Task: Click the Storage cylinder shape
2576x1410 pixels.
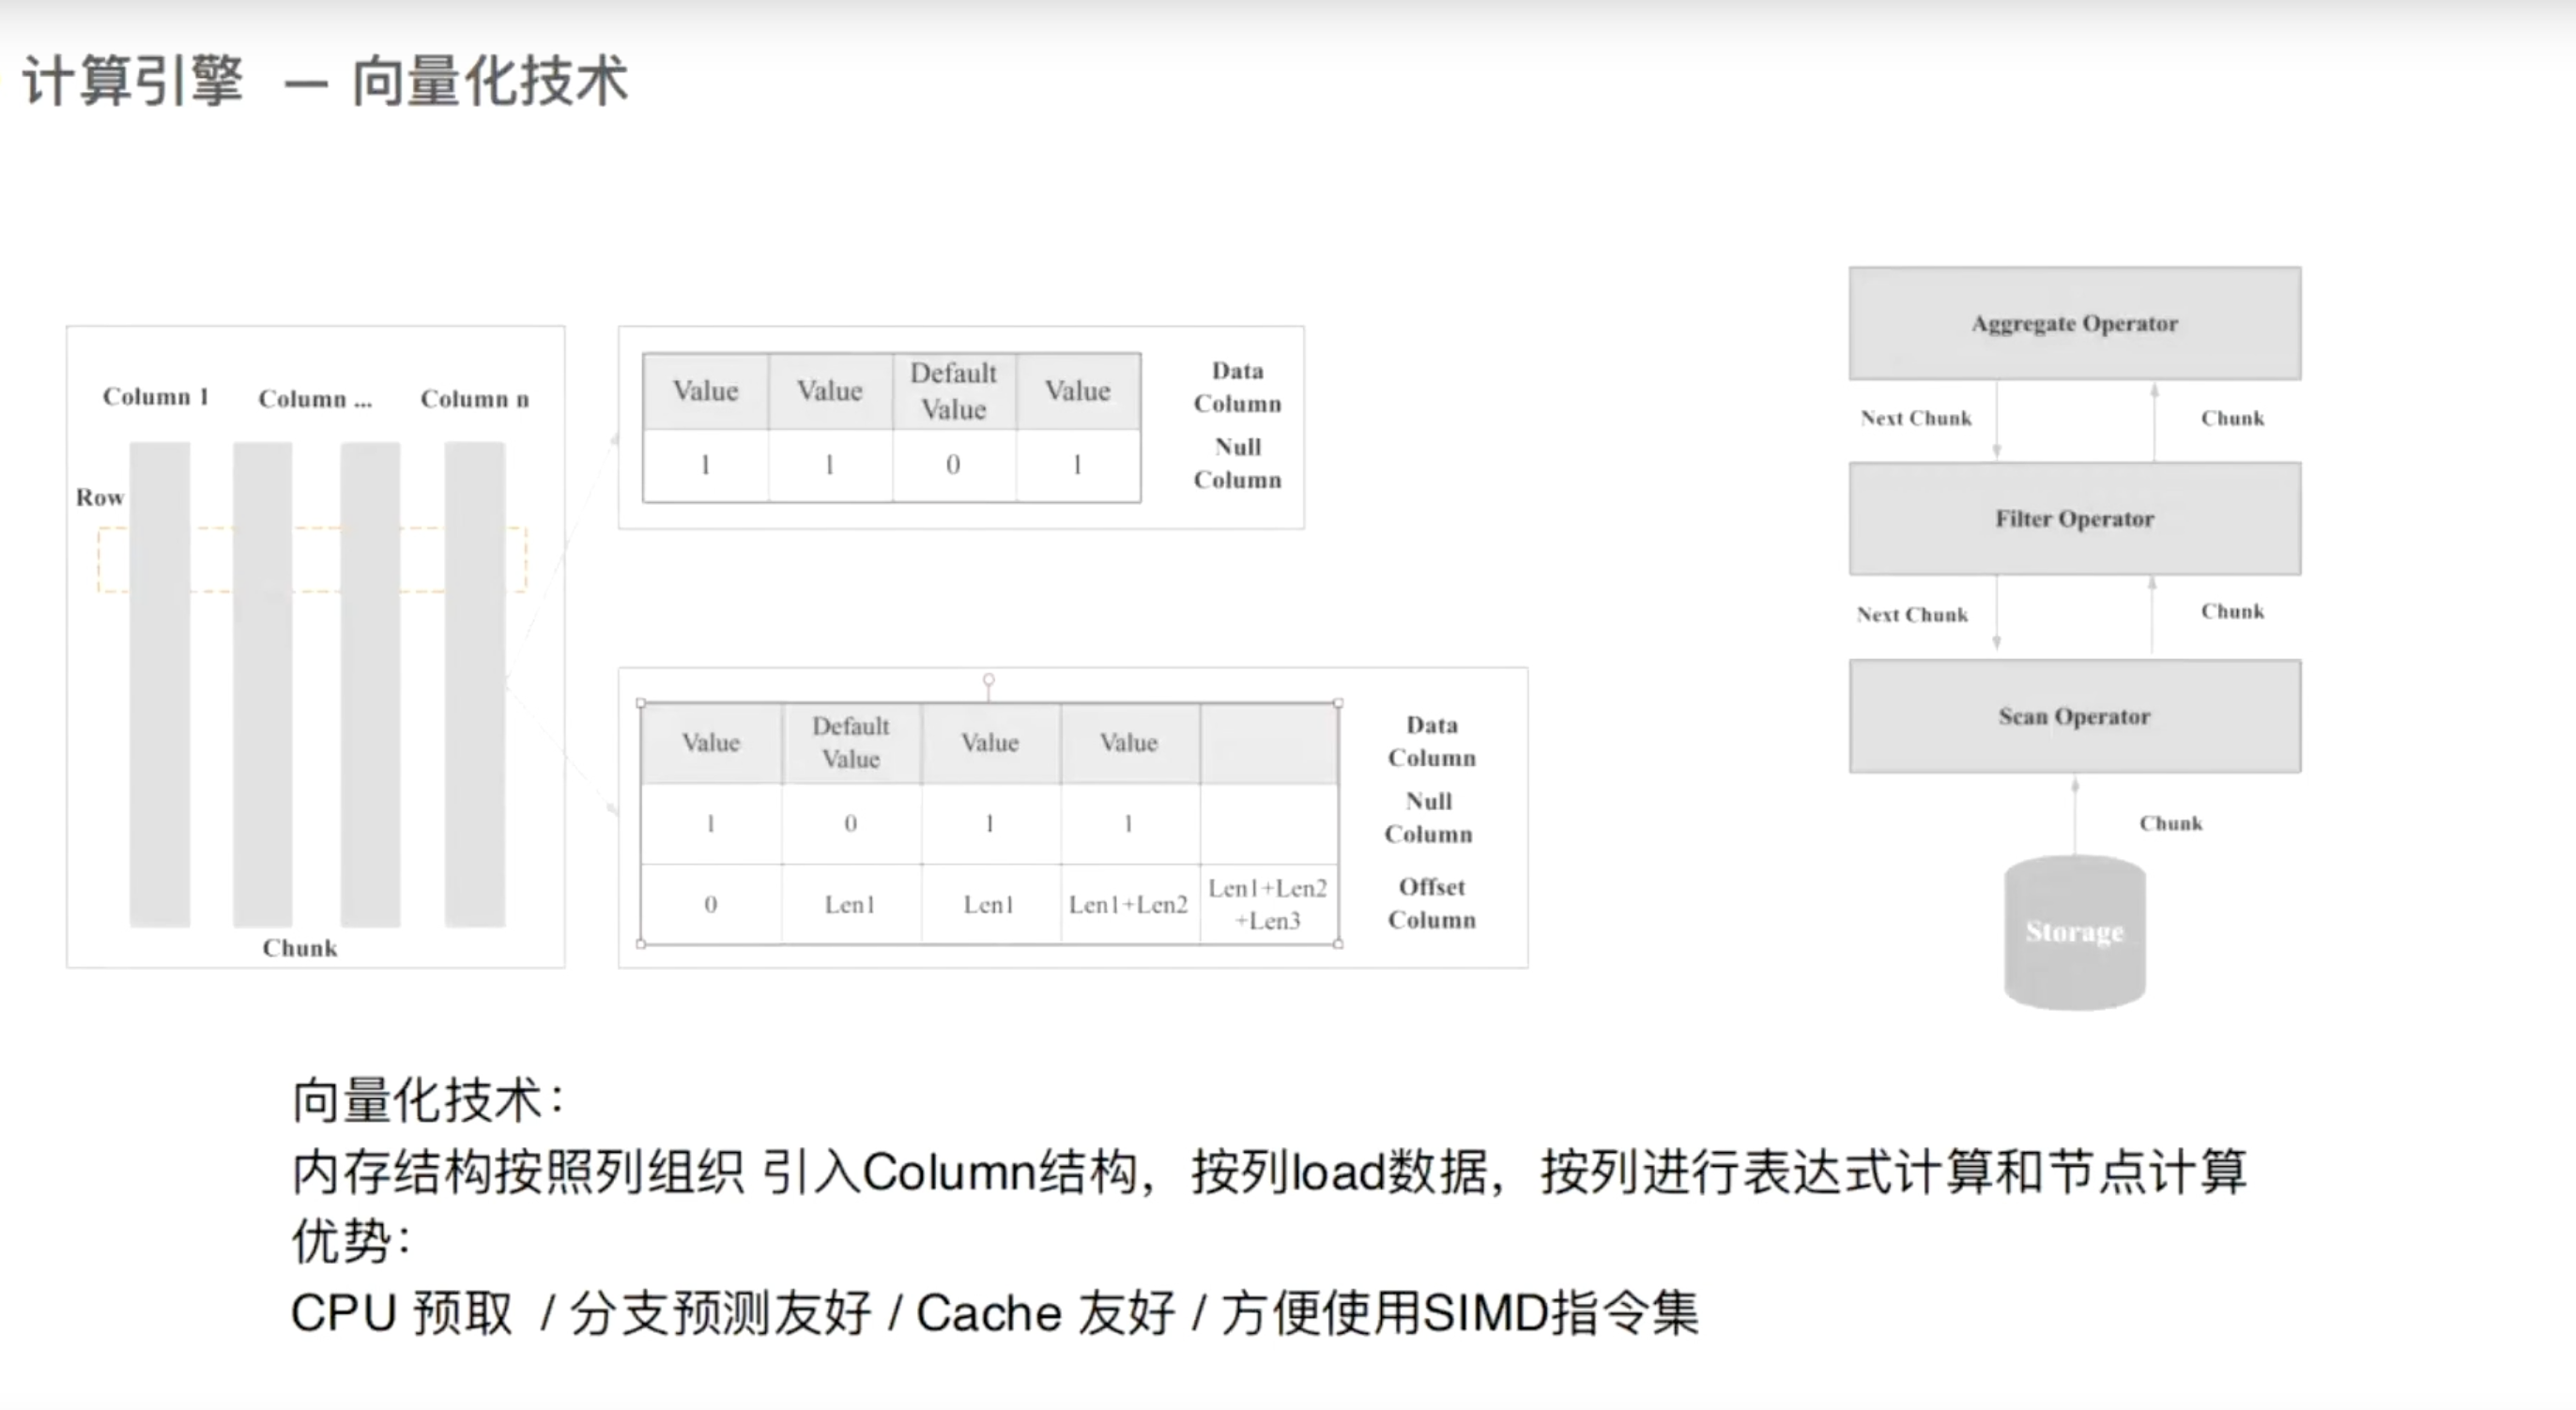Action: 2075,932
